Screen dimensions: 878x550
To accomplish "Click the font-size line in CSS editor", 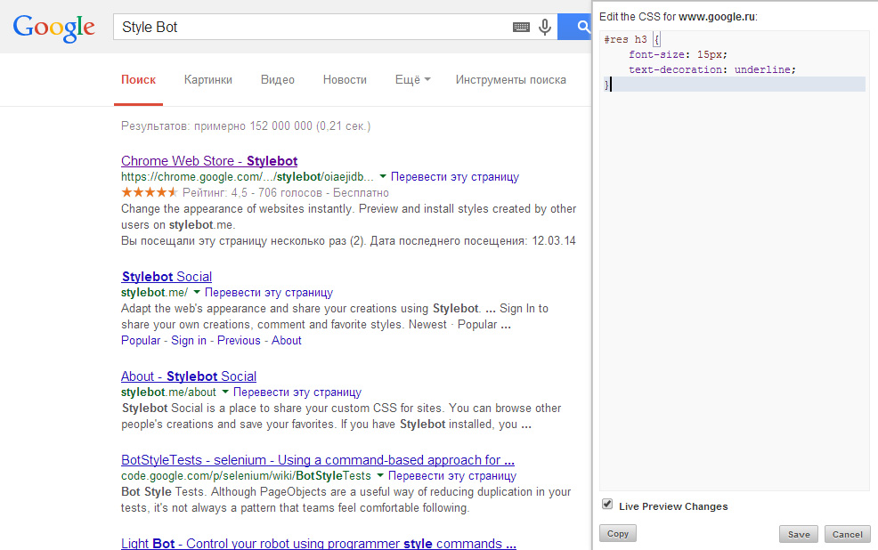I will [x=678, y=54].
